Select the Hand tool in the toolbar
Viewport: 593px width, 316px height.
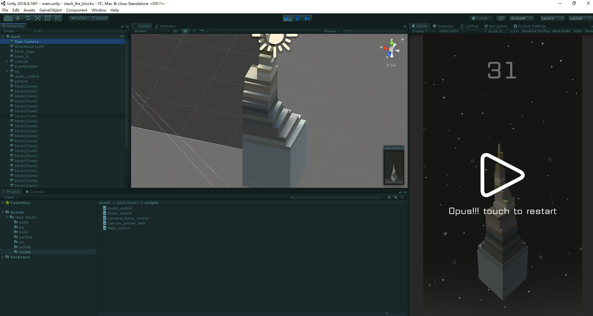(7, 18)
